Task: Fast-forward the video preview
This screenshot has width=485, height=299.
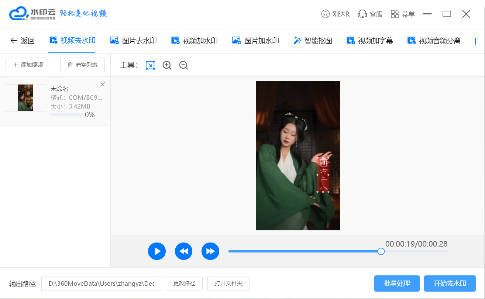Action: [210, 251]
